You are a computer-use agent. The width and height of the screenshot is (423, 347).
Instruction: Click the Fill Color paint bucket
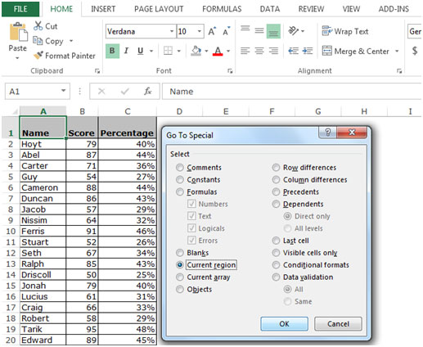196,51
